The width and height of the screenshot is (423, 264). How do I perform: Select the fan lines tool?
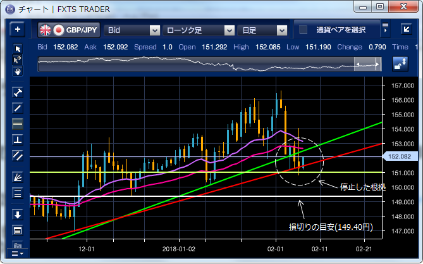pos(18,177)
